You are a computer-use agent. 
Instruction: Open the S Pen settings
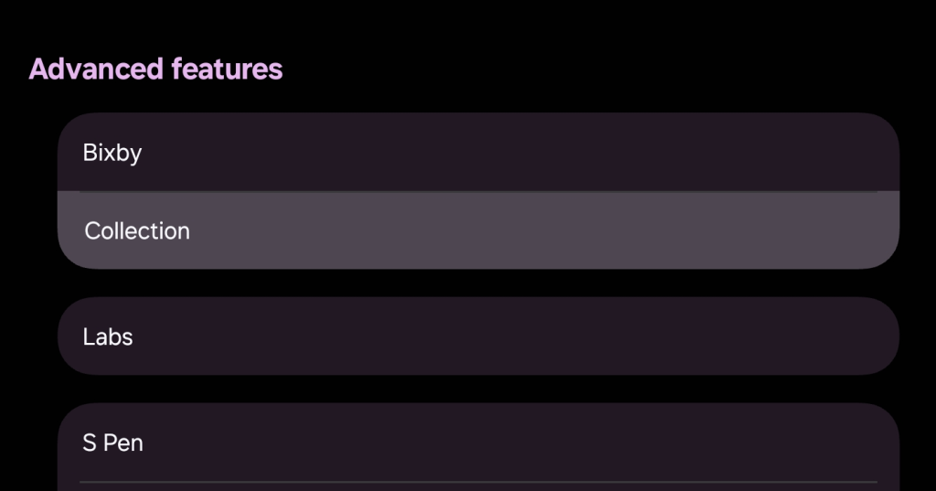pyautogui.click(x=478, y=443)
